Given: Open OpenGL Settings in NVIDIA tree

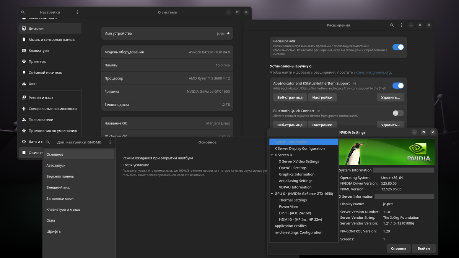Looking at the screenshot, I should (293, 168).
